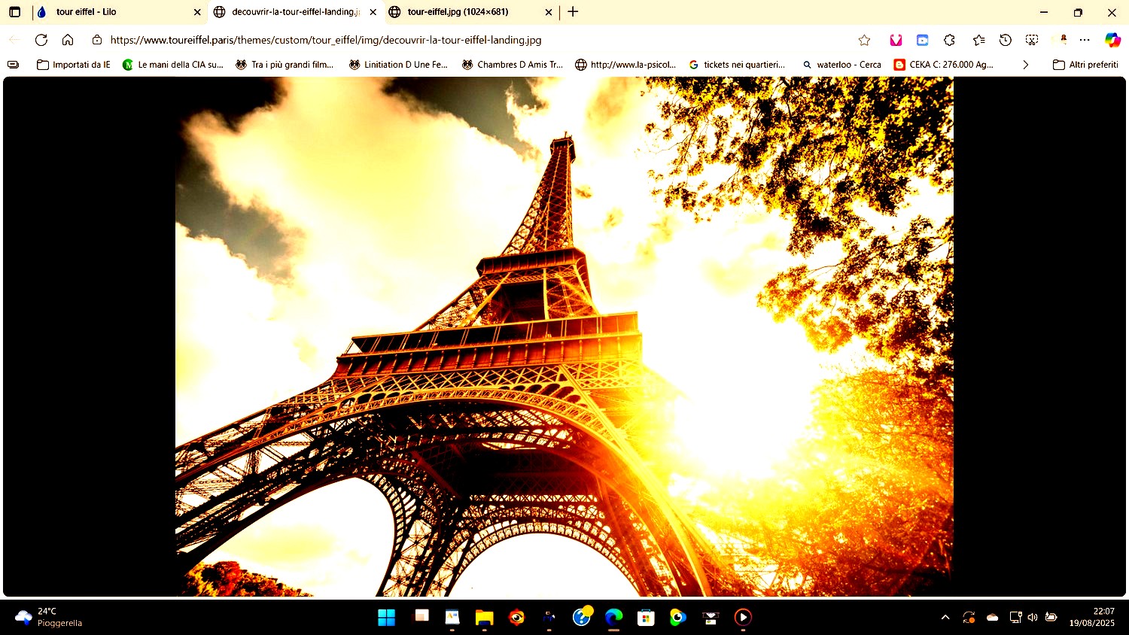Screen dimensions: 1129x635
Task: Open Task View in the taskbar
Action: (x=421, y=616)
